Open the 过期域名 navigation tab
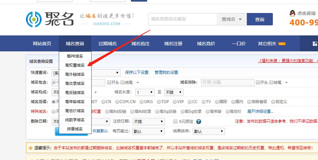The image size is (318, 160). coord(108,44)
